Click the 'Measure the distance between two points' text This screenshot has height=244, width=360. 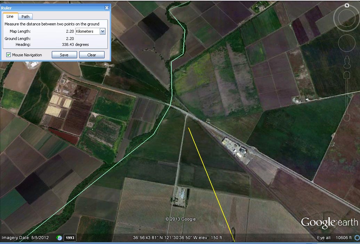click(52, 24)
